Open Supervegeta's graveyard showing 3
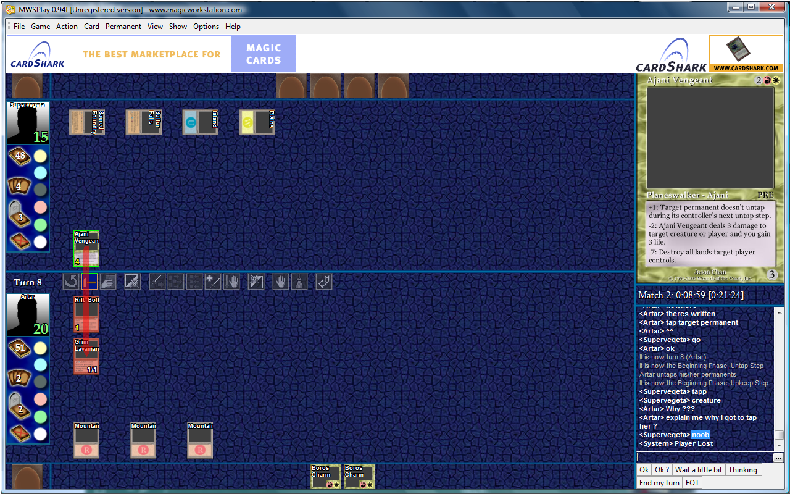Screen dimensions: 790x494 [19, 214]
